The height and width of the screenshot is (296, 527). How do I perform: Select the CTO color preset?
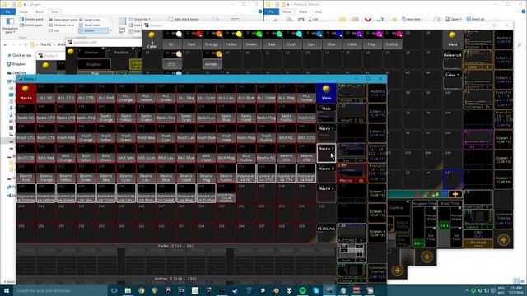point(172,60)
